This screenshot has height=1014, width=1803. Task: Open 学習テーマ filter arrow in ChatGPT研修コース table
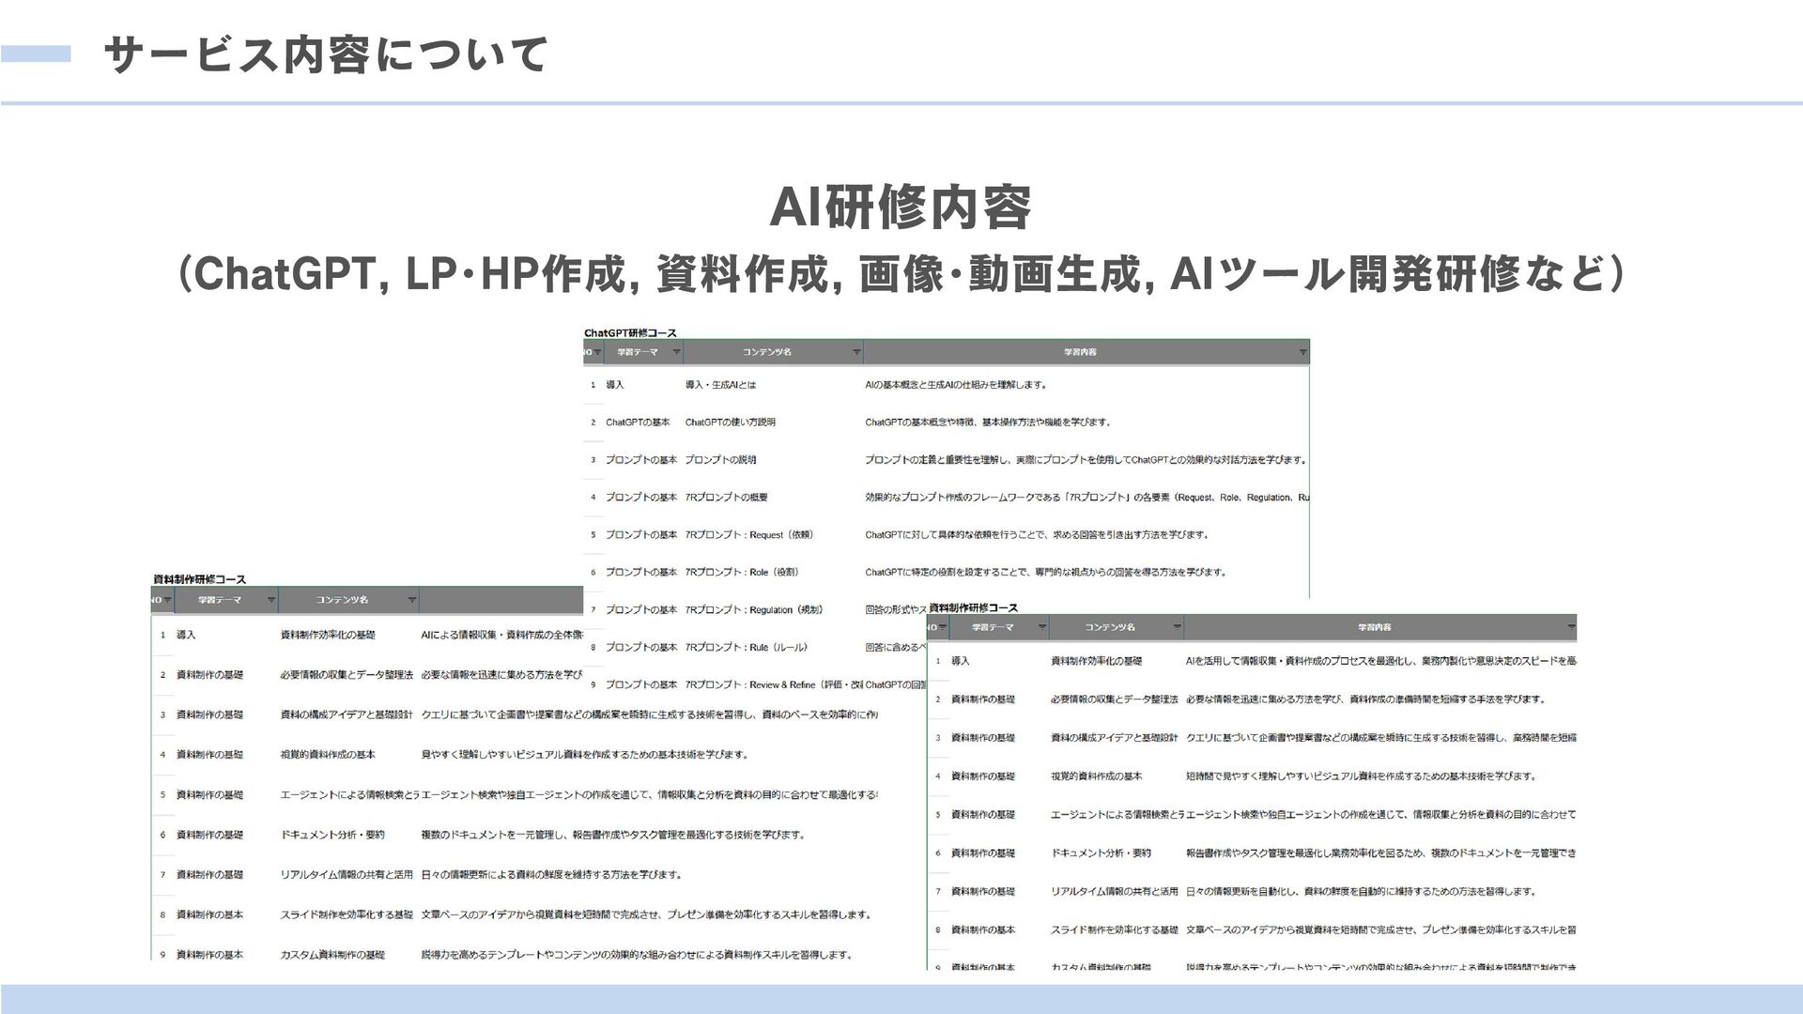click(676, 353)
